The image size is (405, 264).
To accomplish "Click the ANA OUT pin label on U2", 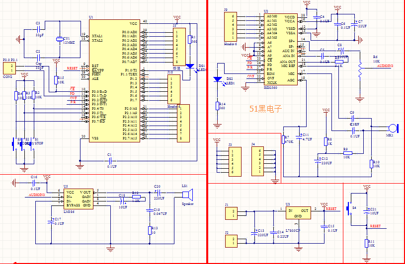I will pos(288,62).
